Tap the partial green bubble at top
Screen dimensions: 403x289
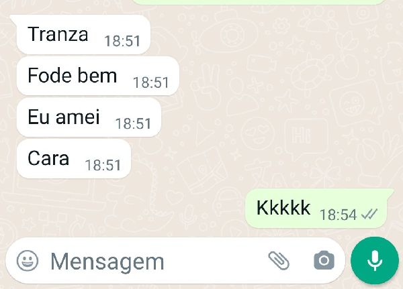point(259,2)
